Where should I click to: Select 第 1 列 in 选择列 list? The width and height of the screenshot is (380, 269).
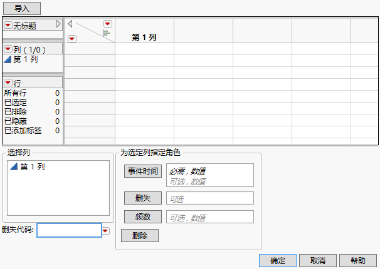pyautogui.click(x=33, y=167)
